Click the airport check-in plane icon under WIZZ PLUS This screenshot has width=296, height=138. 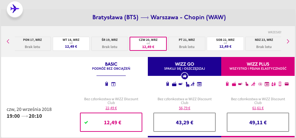[260, 84]
